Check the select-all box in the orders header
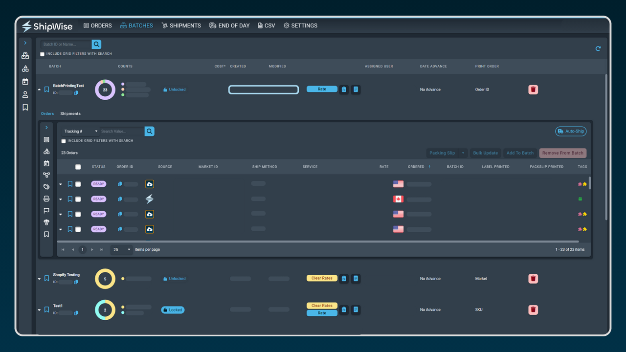 [x=77, y=167]
